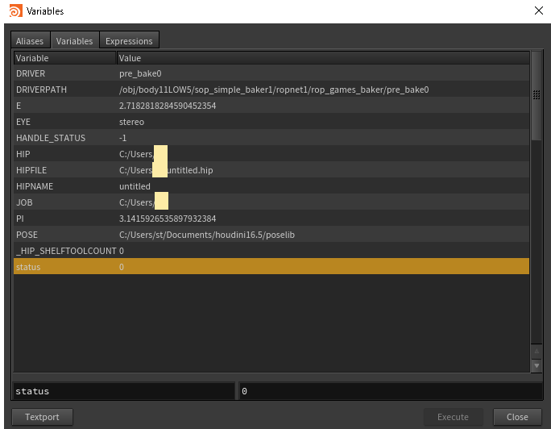The width and height of the screenshot is (551, 429).
Task: Select the EYE variable row
Action: click(271, 122)
